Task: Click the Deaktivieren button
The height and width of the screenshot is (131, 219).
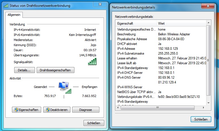Action: pyautogui.click(x=57, y=110)
